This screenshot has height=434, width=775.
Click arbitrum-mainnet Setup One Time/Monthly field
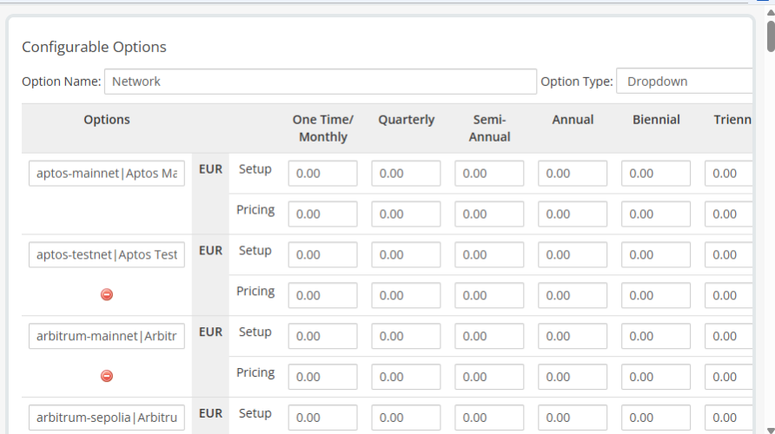point(322,336)
